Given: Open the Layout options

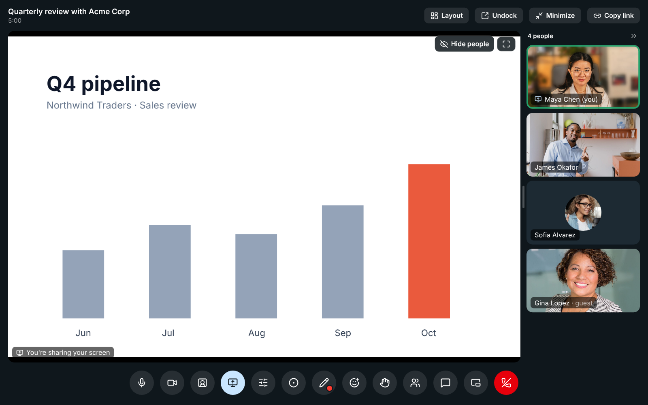Looking at the screenshot, I should tap(446, 15).
